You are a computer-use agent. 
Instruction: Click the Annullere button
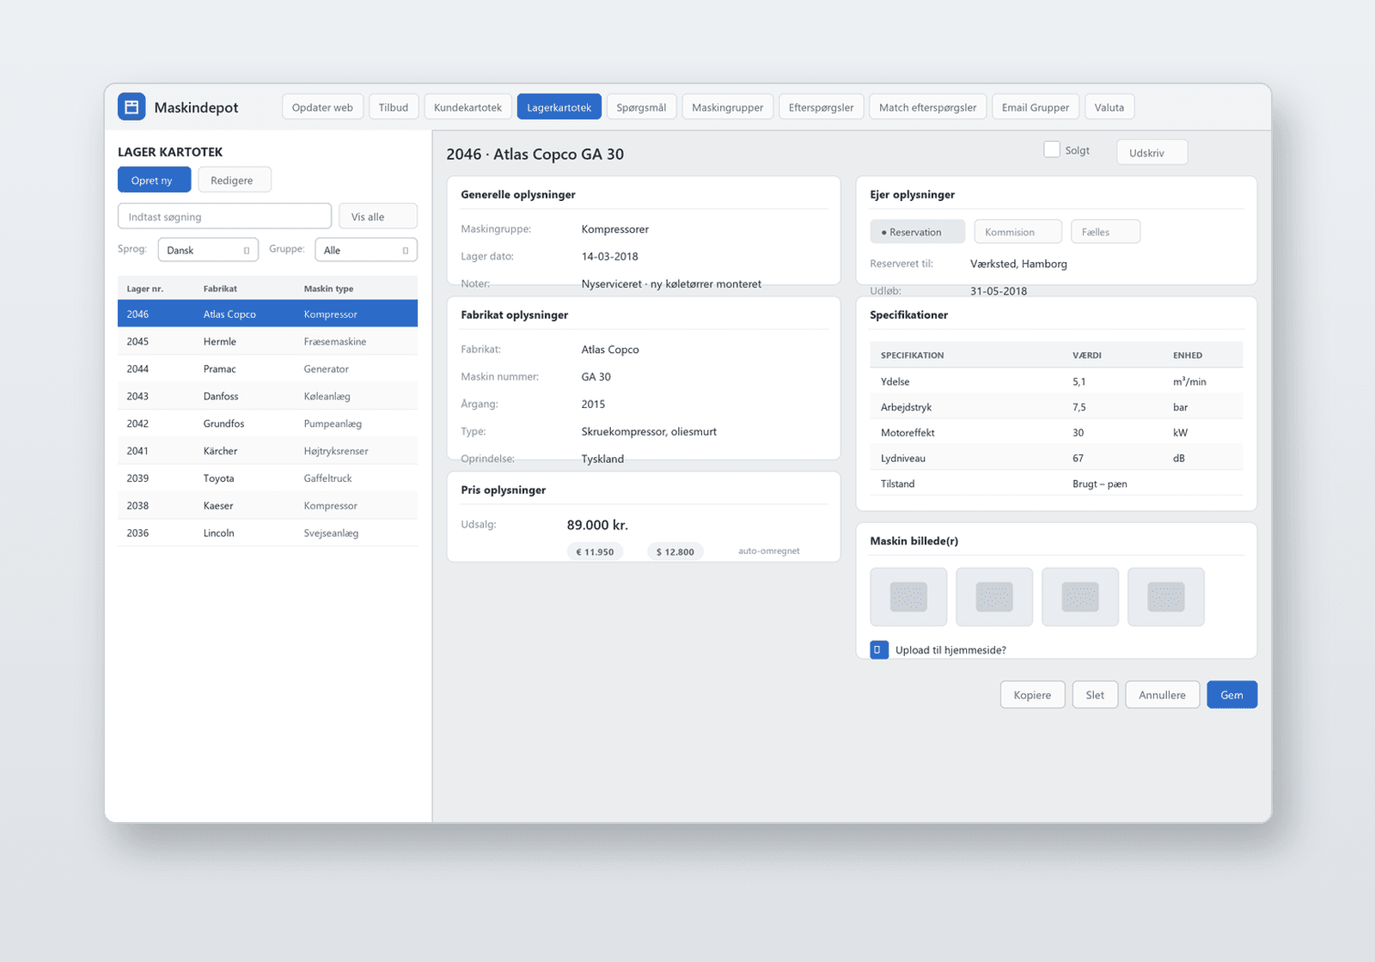pos(1162,695)
